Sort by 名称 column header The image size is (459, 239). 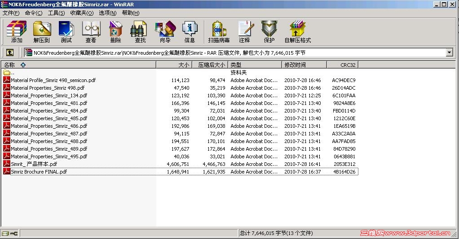[79, 65]
